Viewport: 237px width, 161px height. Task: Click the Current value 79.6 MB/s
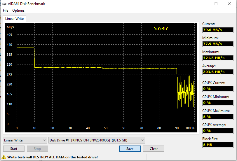pyautogui.click(x=218, y=30)
